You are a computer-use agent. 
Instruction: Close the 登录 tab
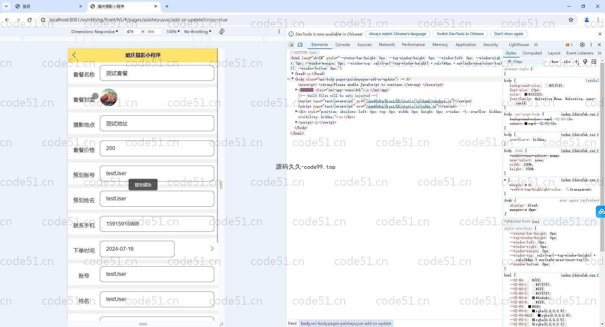click(81, 6)
